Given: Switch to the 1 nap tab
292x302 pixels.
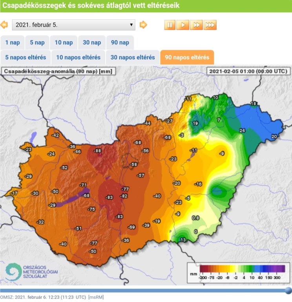Looking at the screenshot, I should [13, 42].
